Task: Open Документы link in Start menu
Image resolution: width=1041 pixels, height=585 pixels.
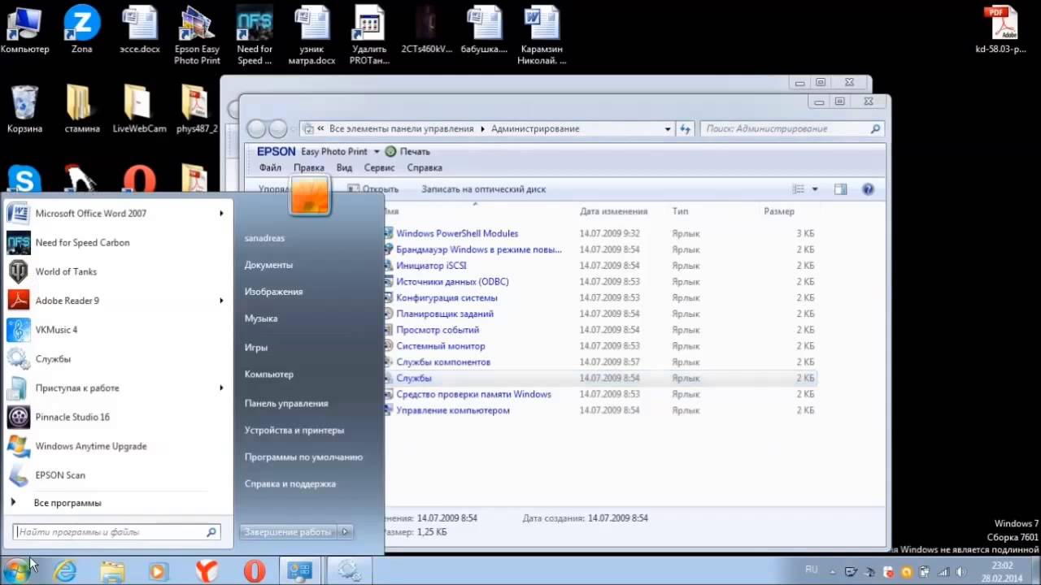Action: 268,265
